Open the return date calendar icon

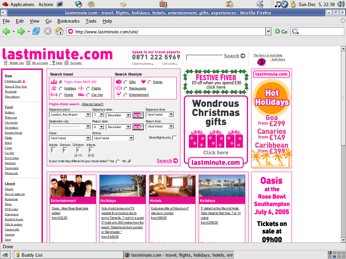(138, 127)
